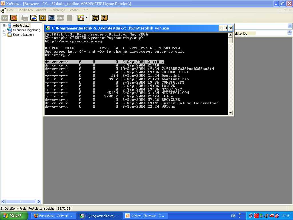The width and height of the screenshot is (293, 220).
Task: Click the blue sync arrows toolbar icon
Action: [x=52, y=18]
